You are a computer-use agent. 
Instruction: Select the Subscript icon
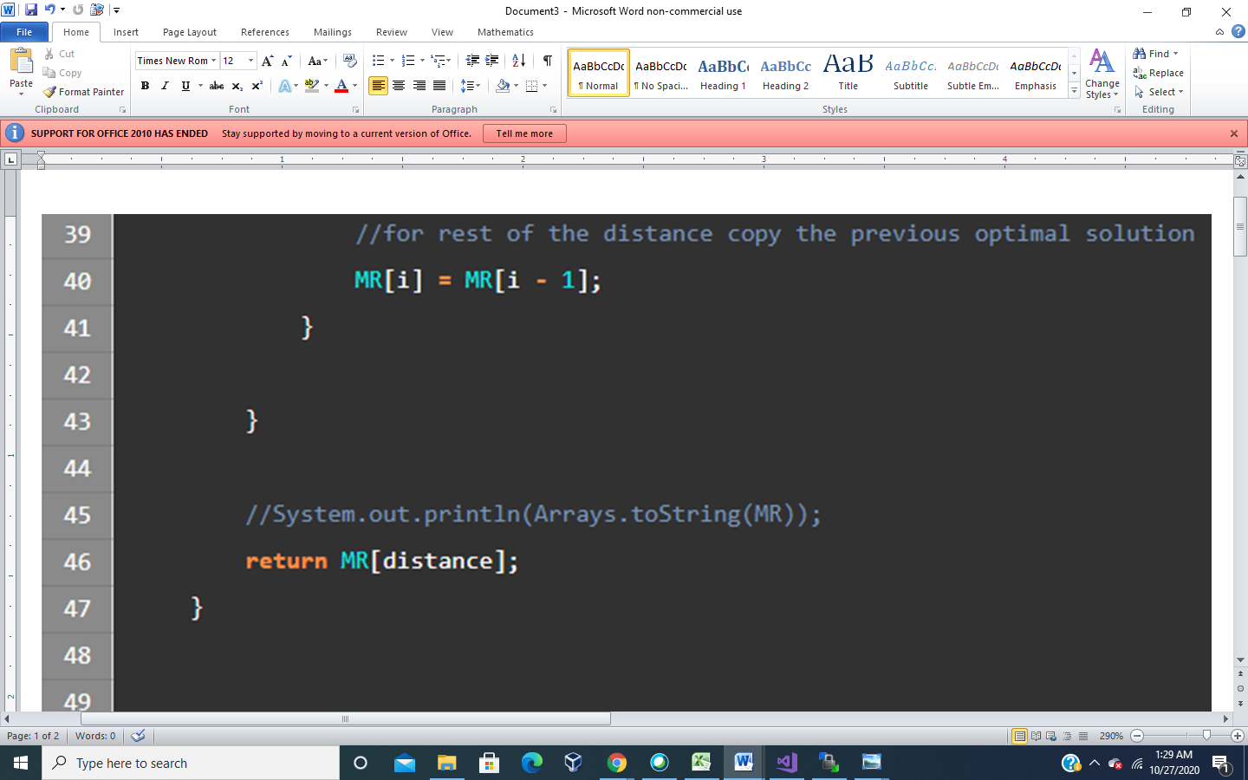point(236,86)
